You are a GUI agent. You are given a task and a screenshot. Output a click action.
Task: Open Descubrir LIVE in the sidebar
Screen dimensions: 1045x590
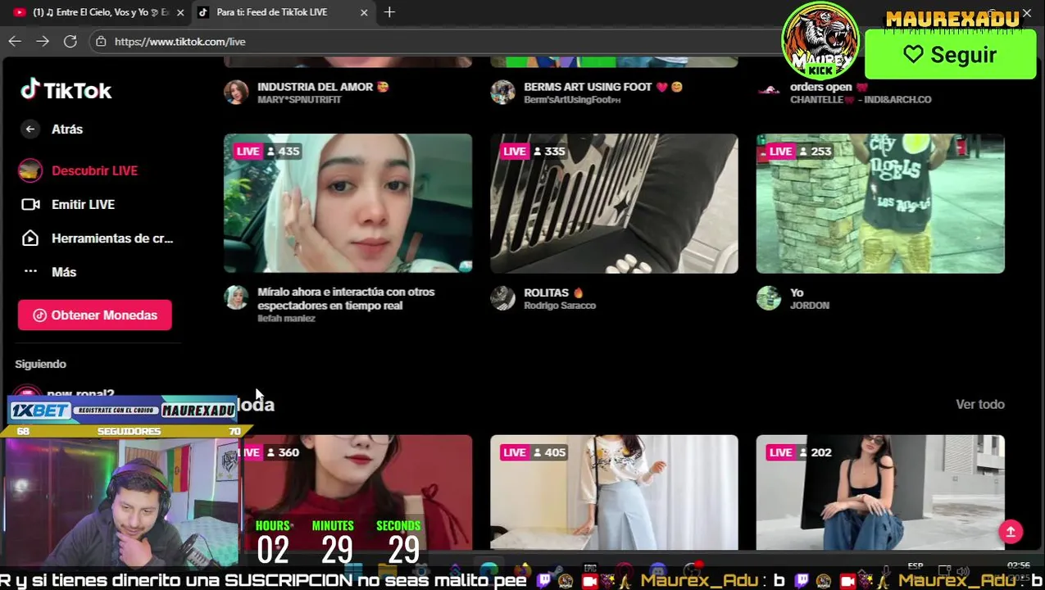(x=94, y=170)
